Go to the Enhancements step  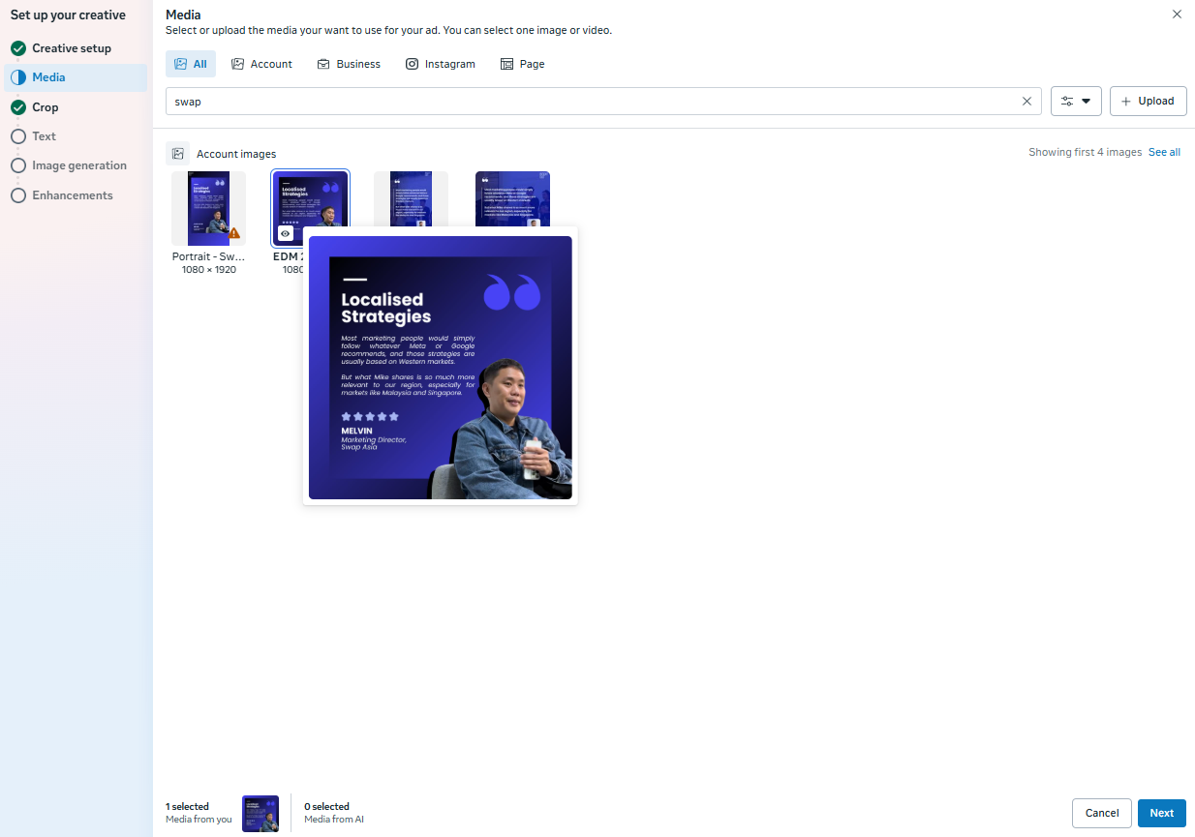pyautogui.click(x=74, y=195)
